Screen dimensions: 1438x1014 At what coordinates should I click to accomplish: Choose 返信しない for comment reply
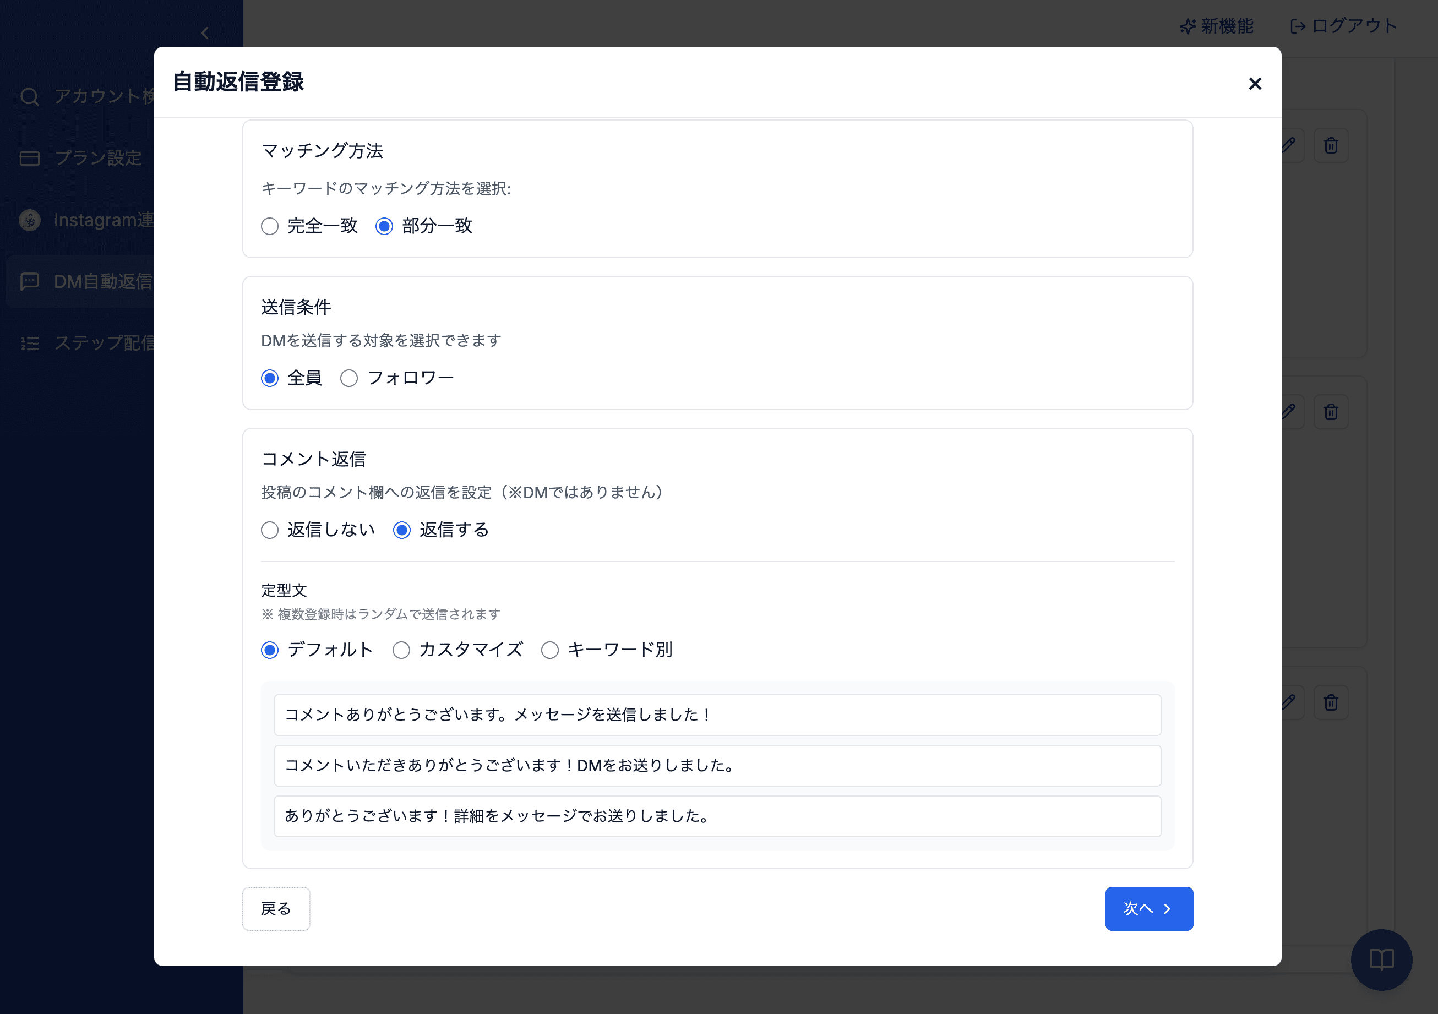click(270, 530)
